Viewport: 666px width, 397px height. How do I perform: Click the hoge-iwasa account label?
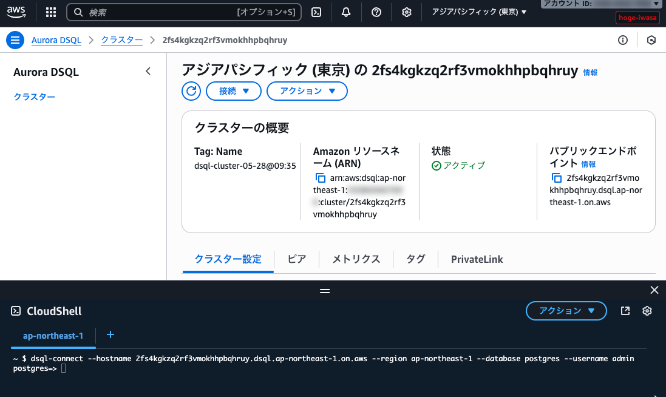click(637, 18)
